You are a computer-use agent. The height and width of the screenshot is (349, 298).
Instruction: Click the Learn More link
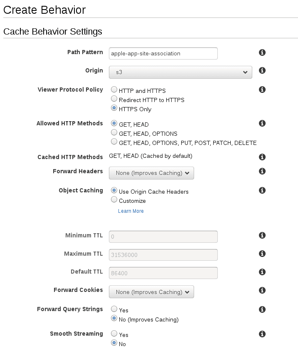pyautogui.click(x=131, y=211)
